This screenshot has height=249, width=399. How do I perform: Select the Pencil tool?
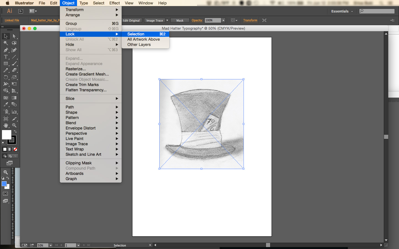click(x=6, y=70)
